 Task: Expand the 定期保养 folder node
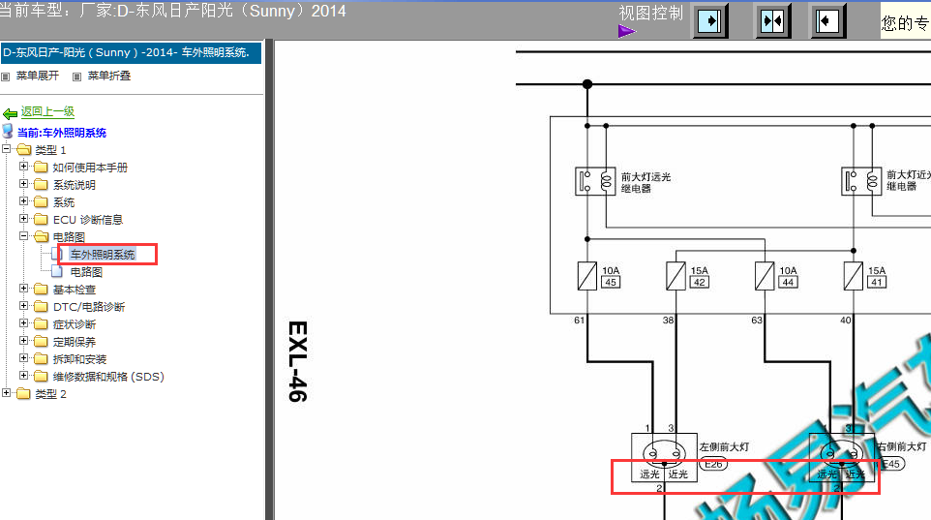(24, 341)
